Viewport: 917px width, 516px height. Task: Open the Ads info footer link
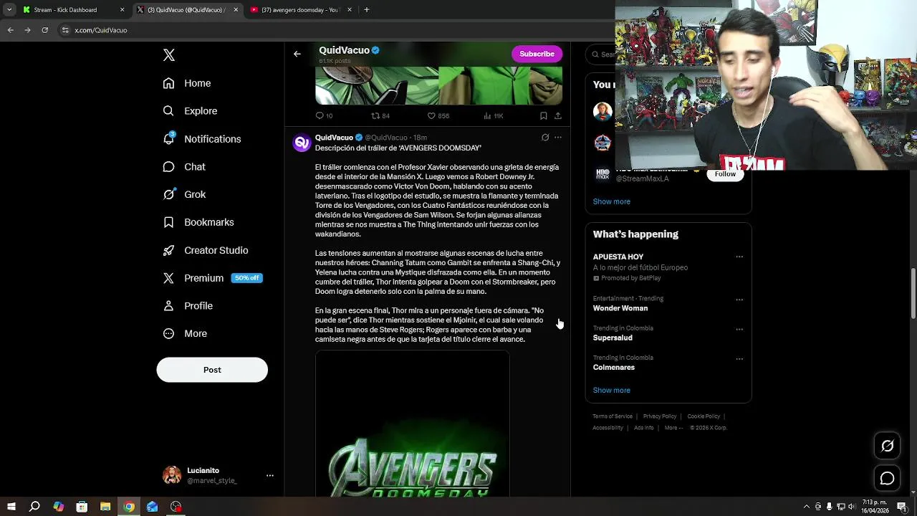643,428
